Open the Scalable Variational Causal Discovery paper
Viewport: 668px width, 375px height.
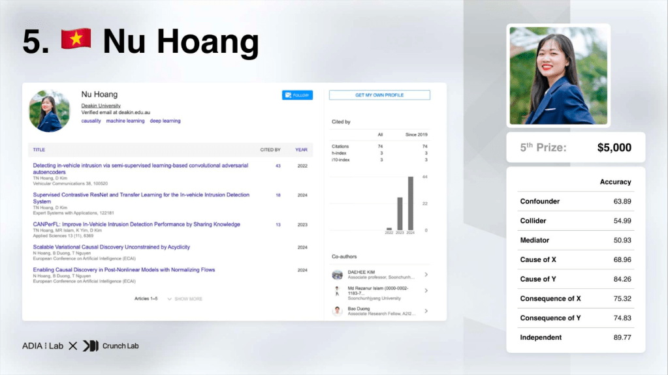coord(112,247)
